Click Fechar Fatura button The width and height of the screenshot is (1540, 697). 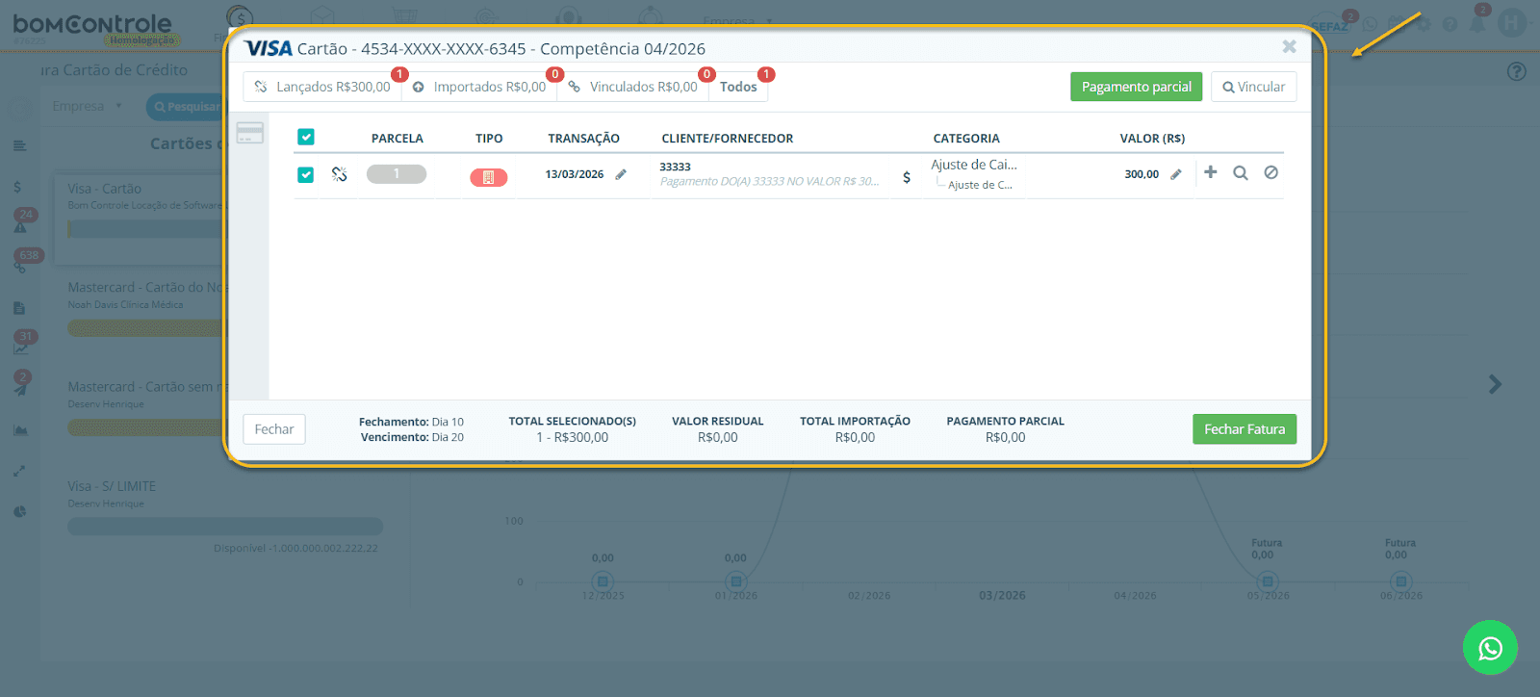[x=1245, y=429]
